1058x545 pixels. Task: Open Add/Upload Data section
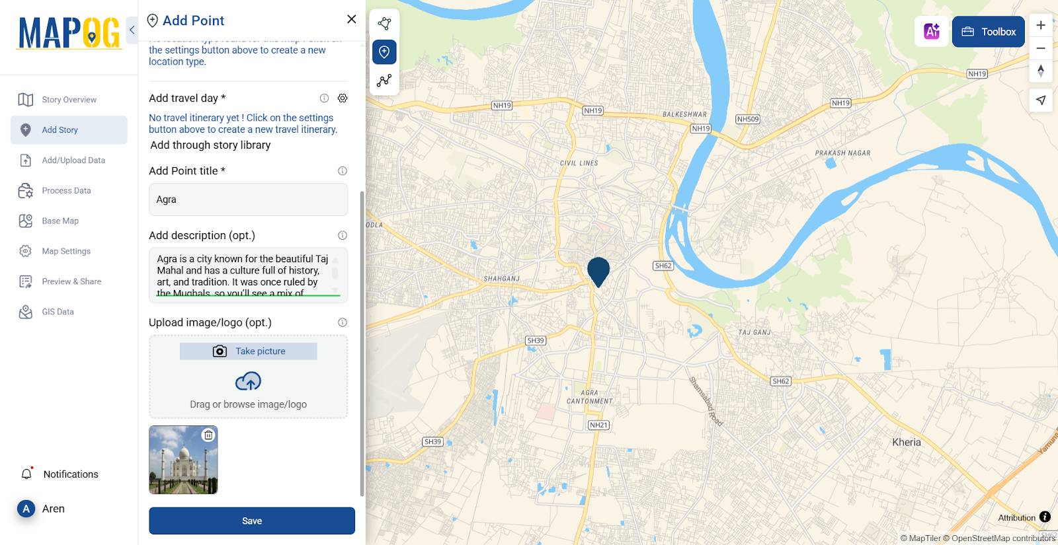69,161
